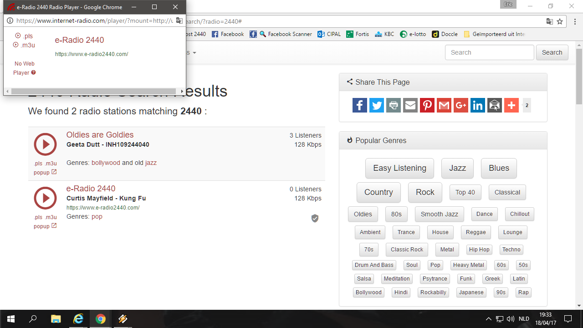Open File Explorer from the taskbar
Image resolution: width=583 pixels, height=328 pixels.
56,319
